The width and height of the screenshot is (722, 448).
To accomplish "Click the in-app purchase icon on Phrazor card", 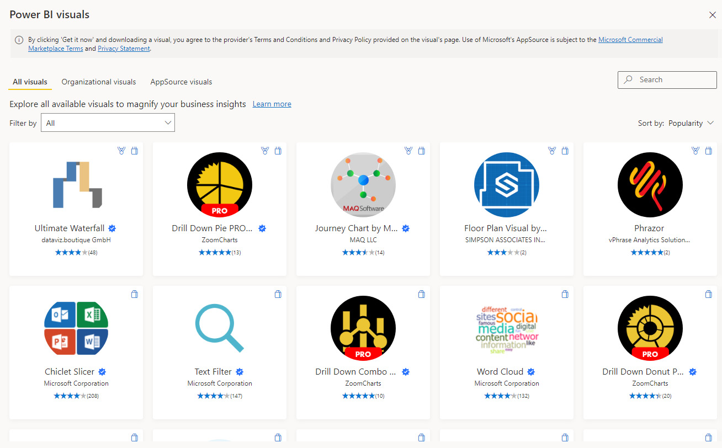I will 708,151.
